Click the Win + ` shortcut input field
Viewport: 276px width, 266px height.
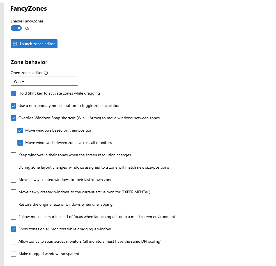tap(44, 81)
